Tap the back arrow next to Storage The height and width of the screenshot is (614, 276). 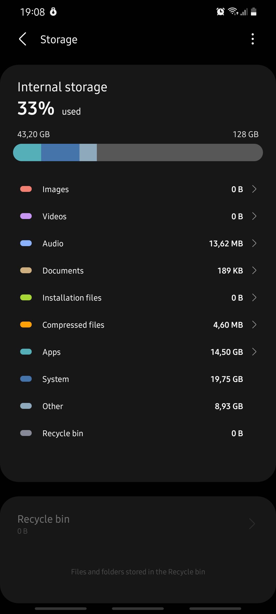point(23,39)
